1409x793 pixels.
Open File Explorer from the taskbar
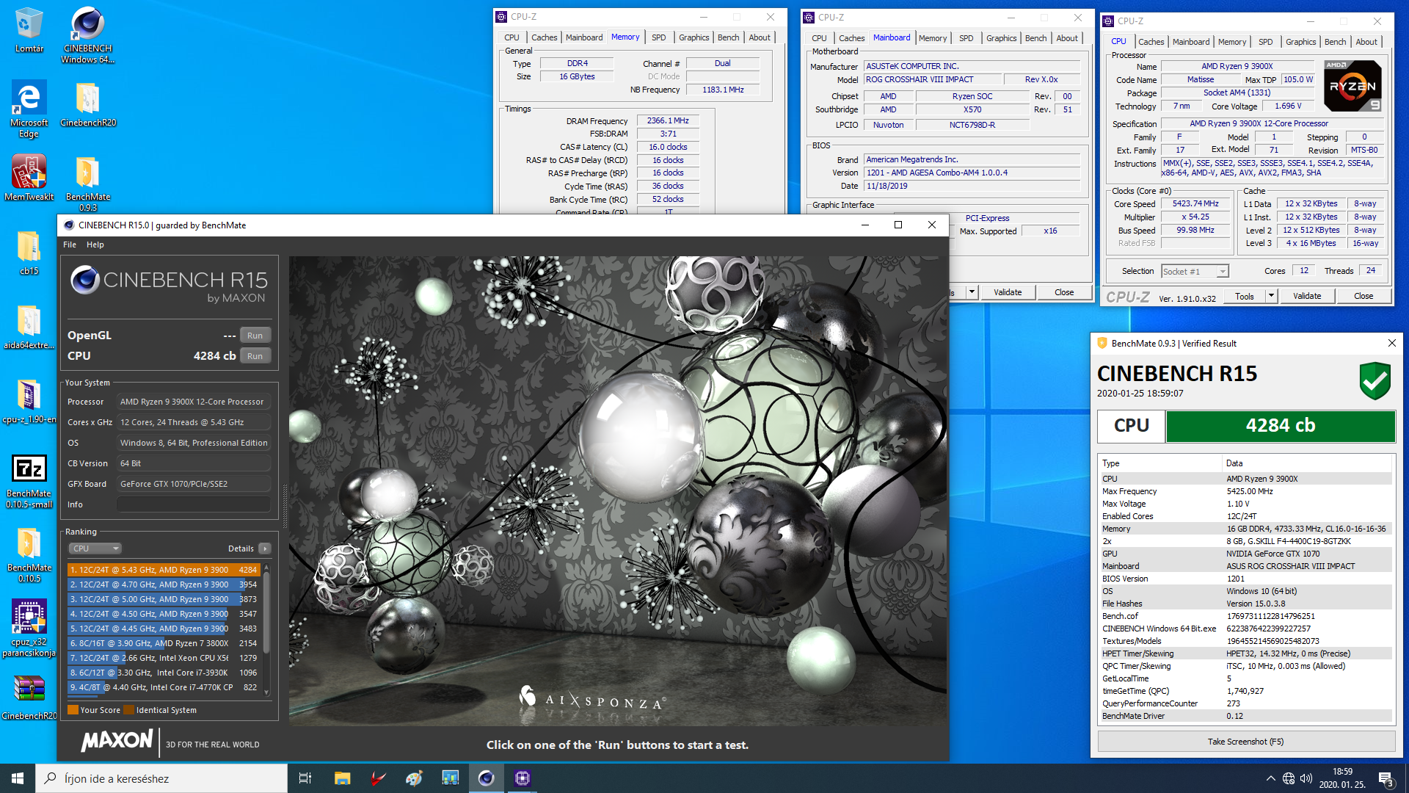click(x=342, y=778)
